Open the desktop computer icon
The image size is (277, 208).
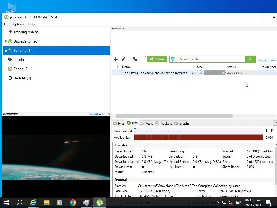pos(11,8)
